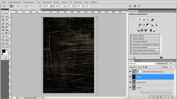This screenshot has width=177, height=99.
Task: Select the Move tool
Action: pyautogui.click(x=7, y=13)
